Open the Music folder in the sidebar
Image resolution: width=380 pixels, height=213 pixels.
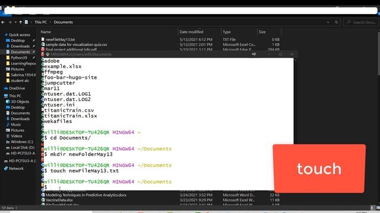pos(16,125)
